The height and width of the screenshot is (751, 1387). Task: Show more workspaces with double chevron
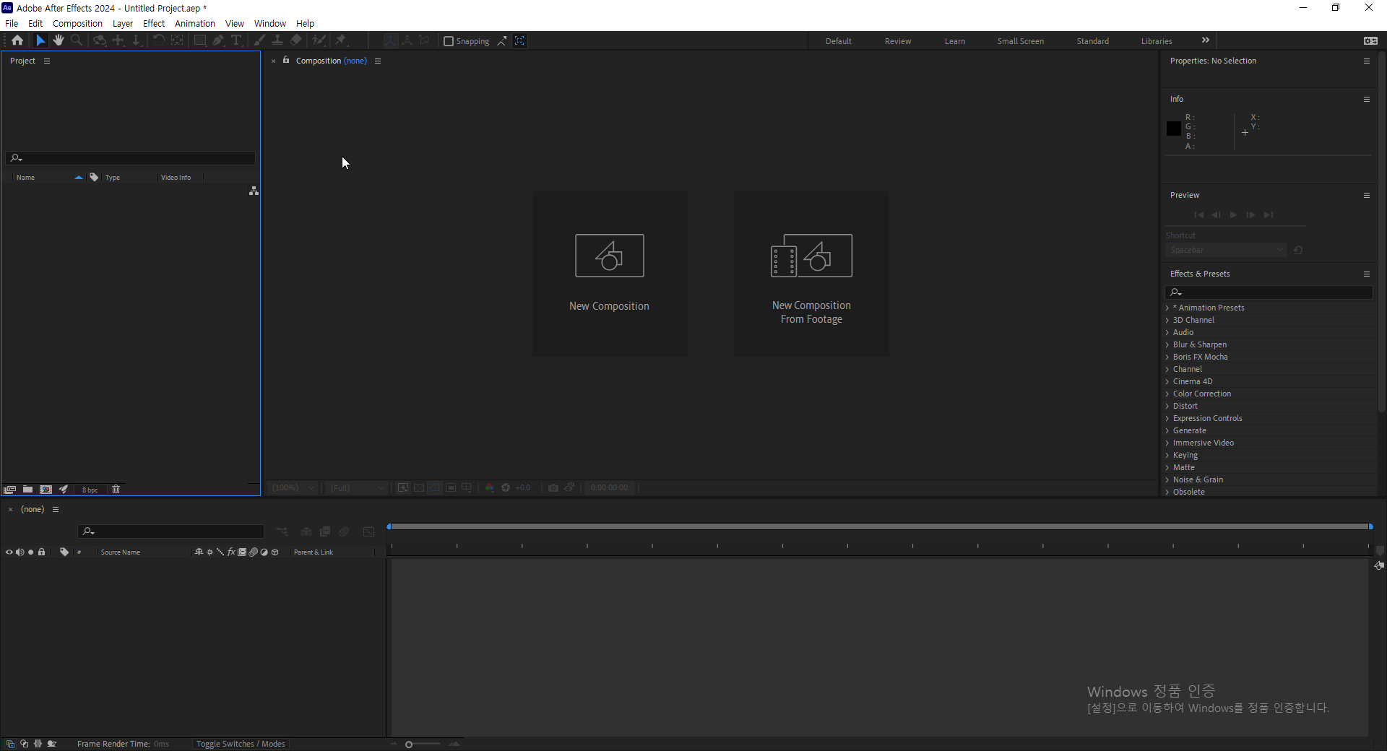coord(1205,40)
